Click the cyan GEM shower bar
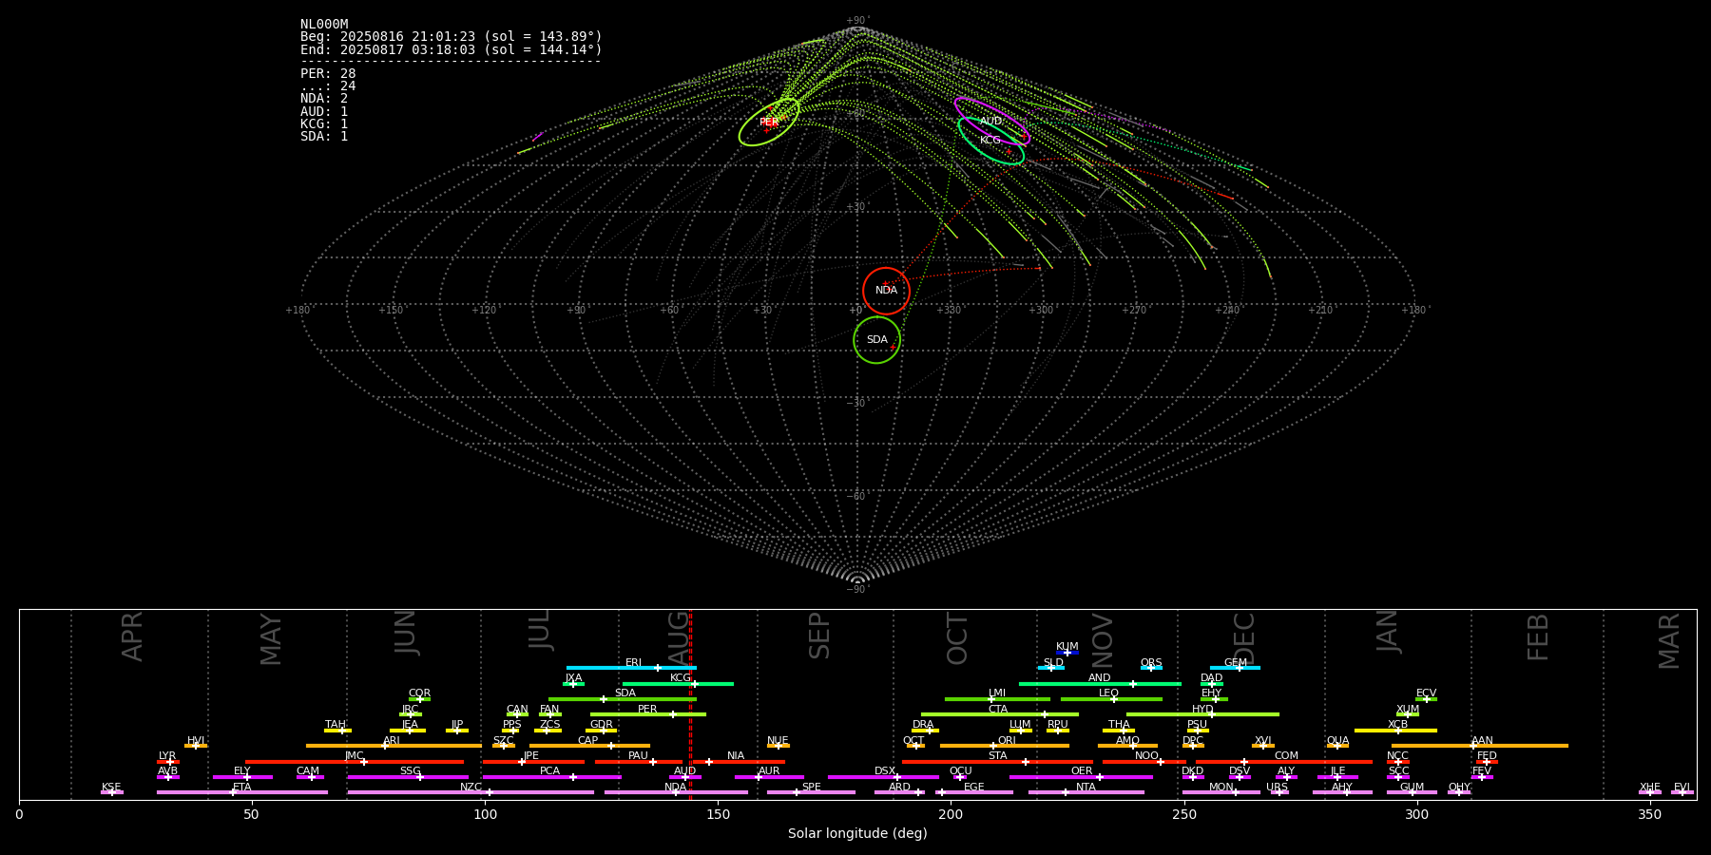1711x855 pixels. 1235,668
